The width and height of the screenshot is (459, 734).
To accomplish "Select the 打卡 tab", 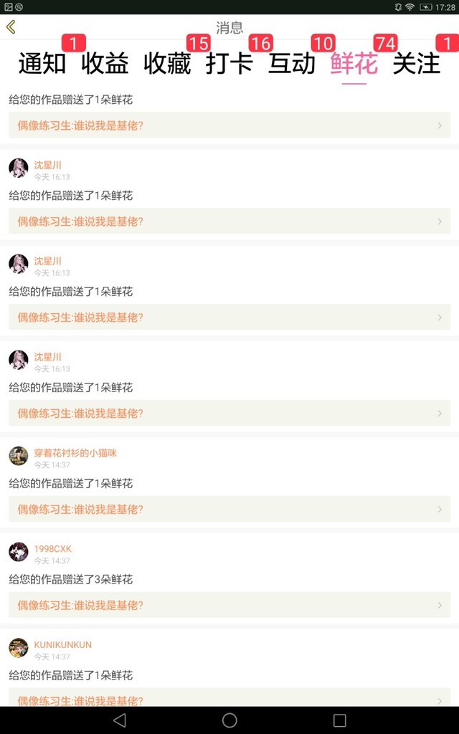I will tap(229, 64).
